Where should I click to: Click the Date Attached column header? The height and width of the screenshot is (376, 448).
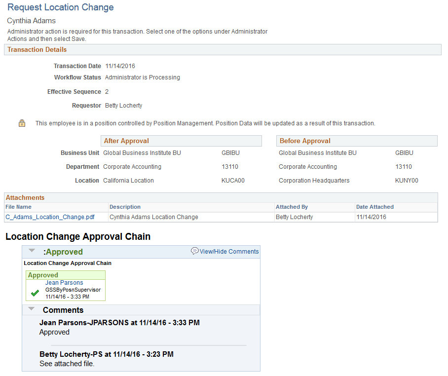(375, 207)
